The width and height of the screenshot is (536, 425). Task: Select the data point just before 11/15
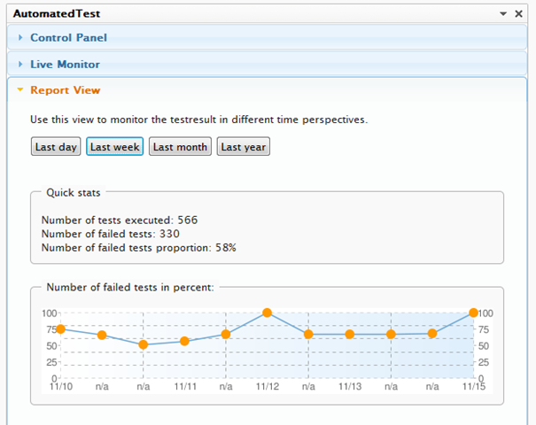[432, 334]
